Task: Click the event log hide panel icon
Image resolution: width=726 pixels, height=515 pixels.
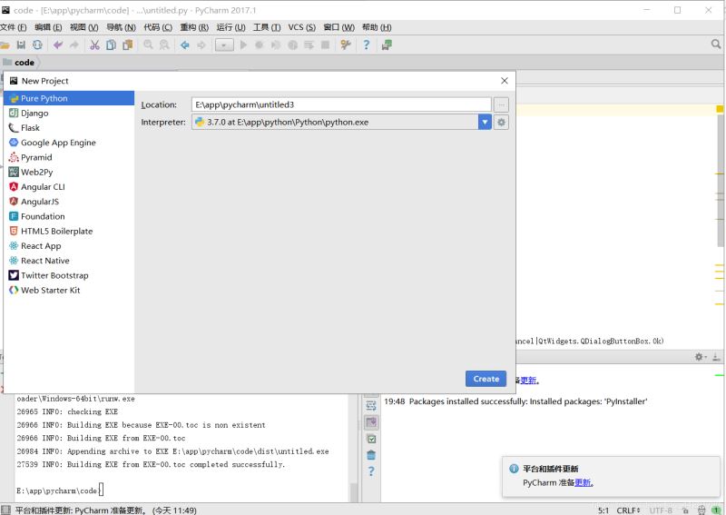Action: pos(716,356)
